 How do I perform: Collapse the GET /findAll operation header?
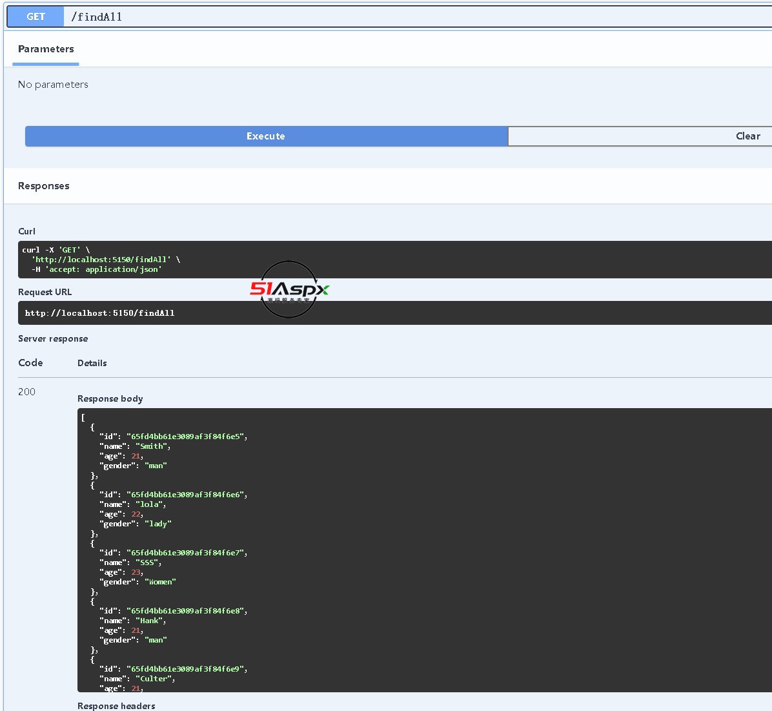[x=389, y=16]
